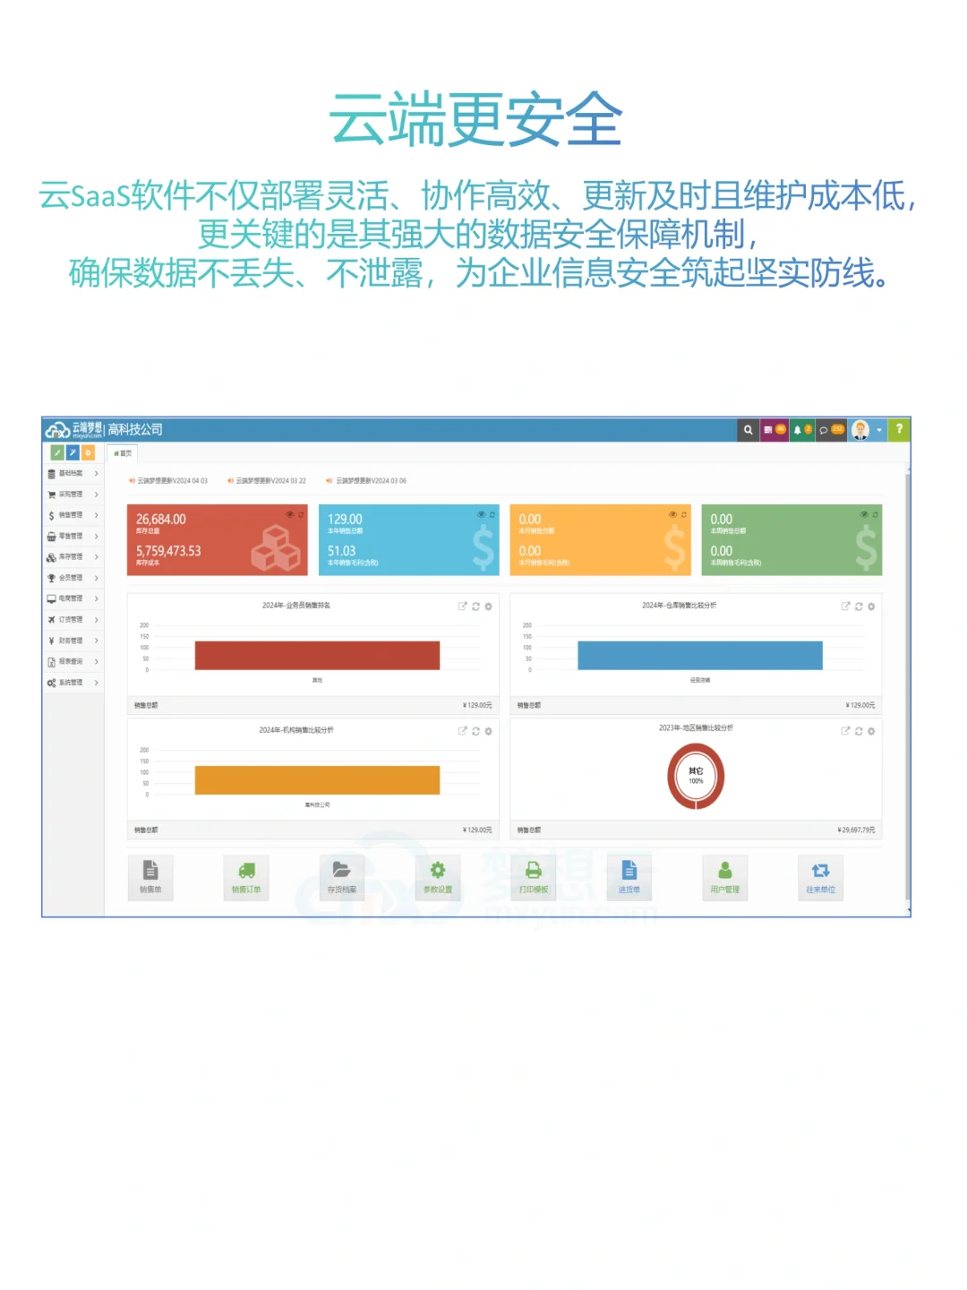Click the green question mark help button
The height and width of the screenshot is (1290, 967).
coord(898,430)
